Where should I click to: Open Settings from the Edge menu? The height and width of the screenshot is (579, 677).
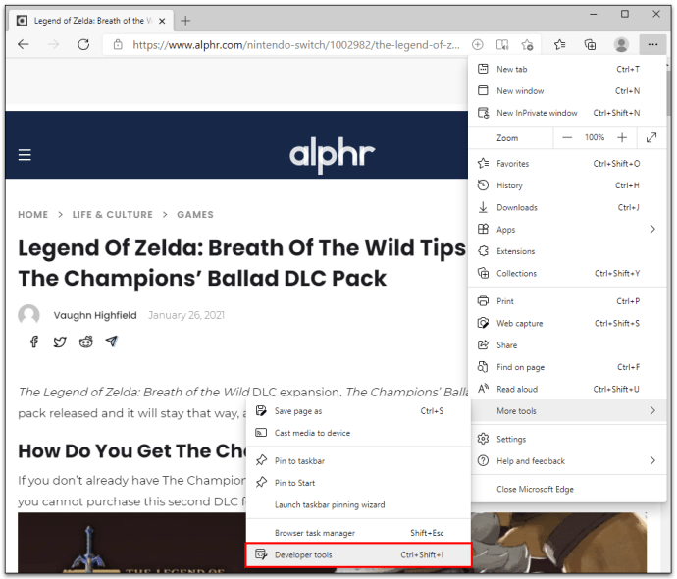coord(567,439)
